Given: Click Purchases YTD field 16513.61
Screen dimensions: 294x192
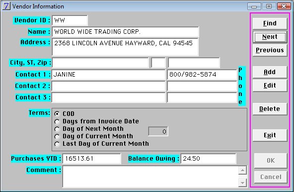Looking at the screenshot, I should pyautogui.click(x=92, y=159).
